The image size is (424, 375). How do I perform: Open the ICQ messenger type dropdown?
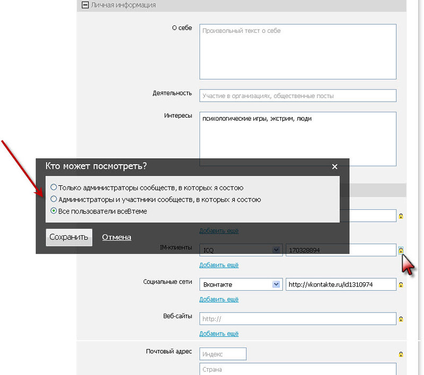pyautogui.click(x=276, y=250)
